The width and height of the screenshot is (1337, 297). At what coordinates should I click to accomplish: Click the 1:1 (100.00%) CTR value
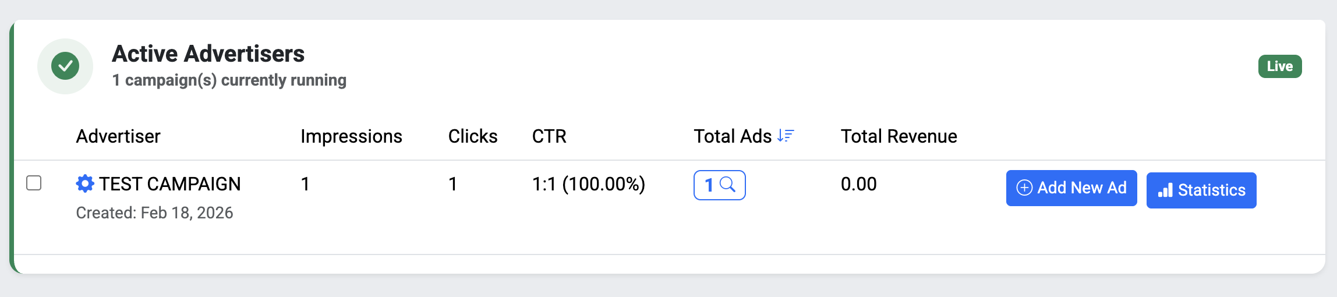tap(588, 184)
